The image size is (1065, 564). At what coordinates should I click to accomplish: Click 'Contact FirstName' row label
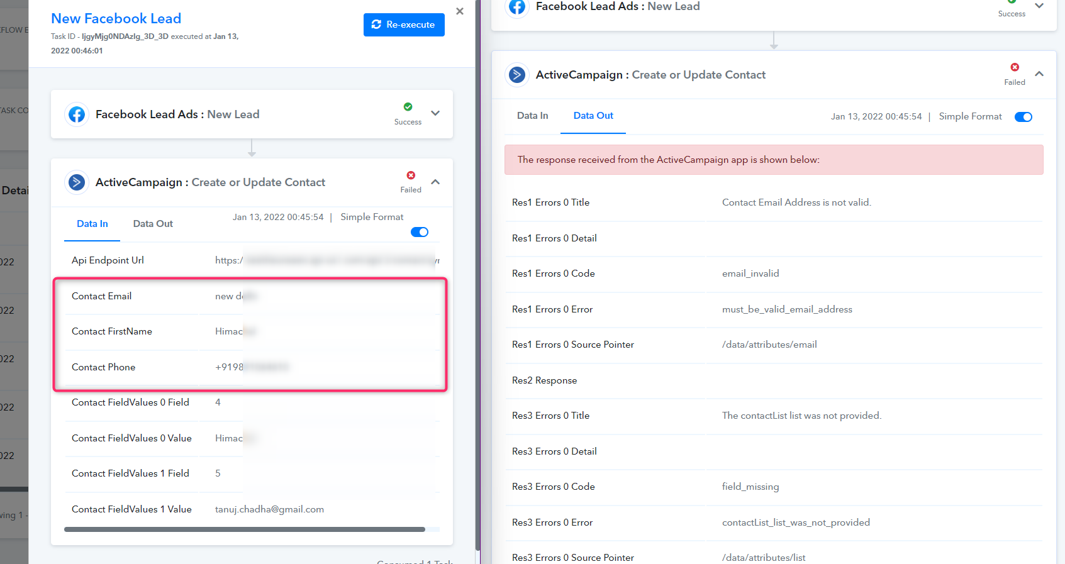pos(112,331)
